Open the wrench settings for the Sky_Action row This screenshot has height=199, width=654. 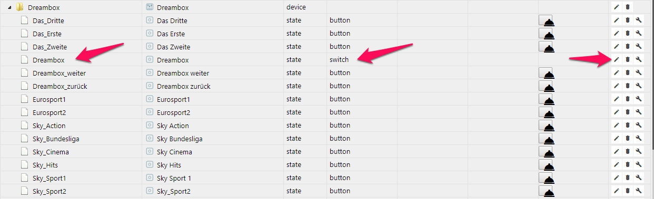(x=638, y=125)
